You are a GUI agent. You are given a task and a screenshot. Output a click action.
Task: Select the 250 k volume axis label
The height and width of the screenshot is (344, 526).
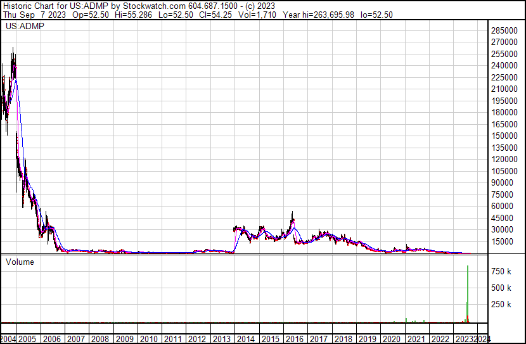click(x=503, y=305)
